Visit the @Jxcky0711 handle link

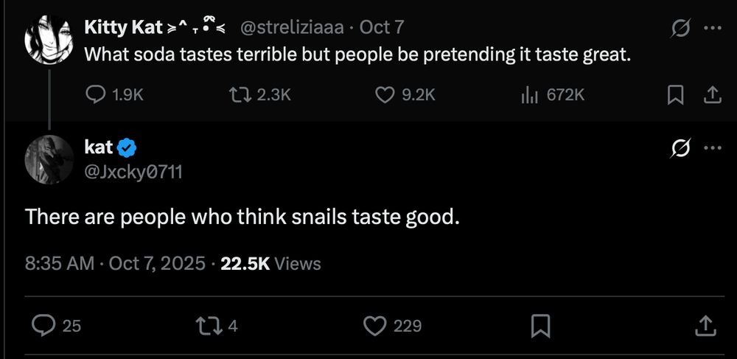pyautogui.click(x=133, y=172)
